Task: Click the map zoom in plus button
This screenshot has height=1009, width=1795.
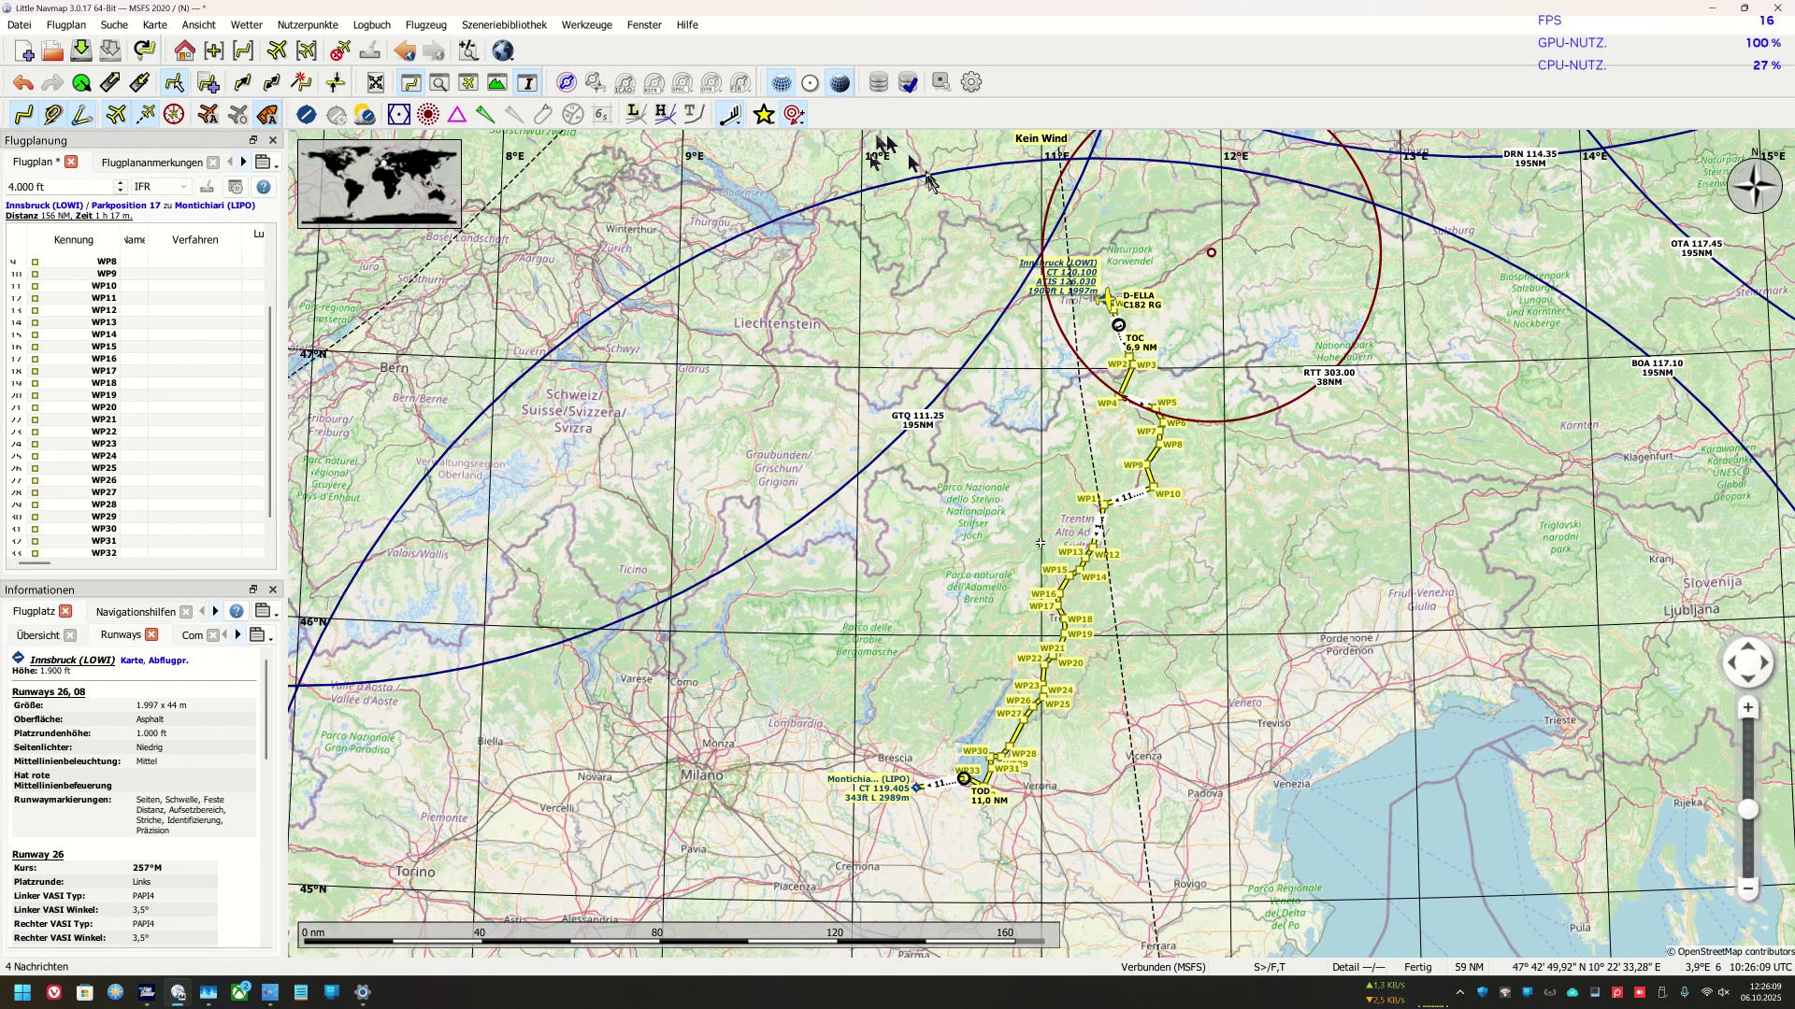Action: [x=1747, y=708]
